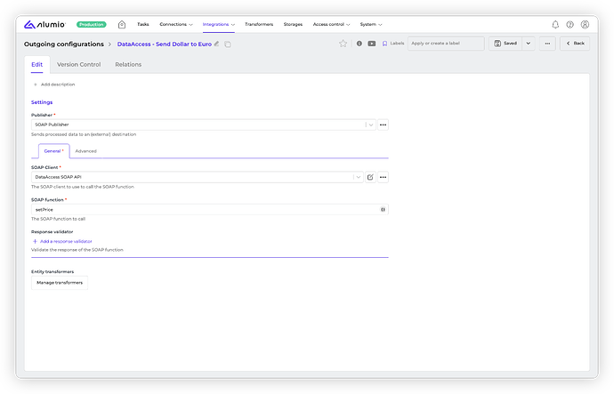Select the Advanced settings tab
Screen dimensions: 614x394
[85, 151]
